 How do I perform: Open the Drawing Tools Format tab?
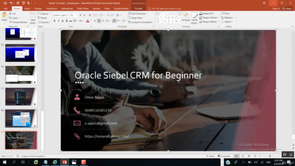138,8
